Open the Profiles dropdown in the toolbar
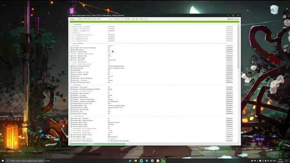 click(x=92, y=19)
